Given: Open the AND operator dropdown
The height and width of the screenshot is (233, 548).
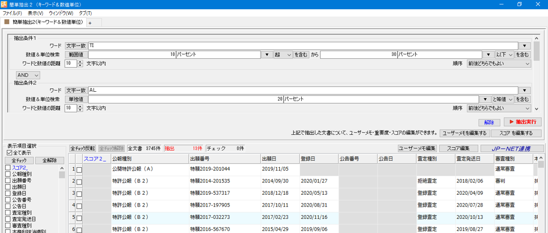Looking at the screenshot, I should click(28, 75).
